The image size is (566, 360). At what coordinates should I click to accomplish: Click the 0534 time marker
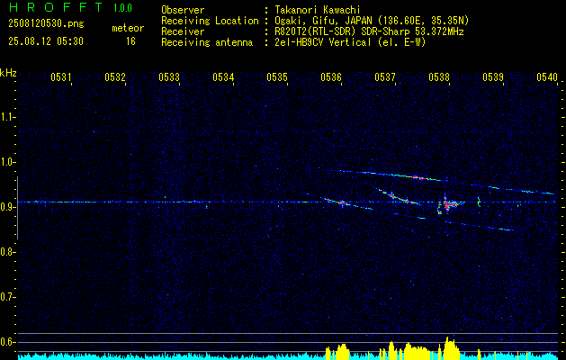[x=223, y=76]
